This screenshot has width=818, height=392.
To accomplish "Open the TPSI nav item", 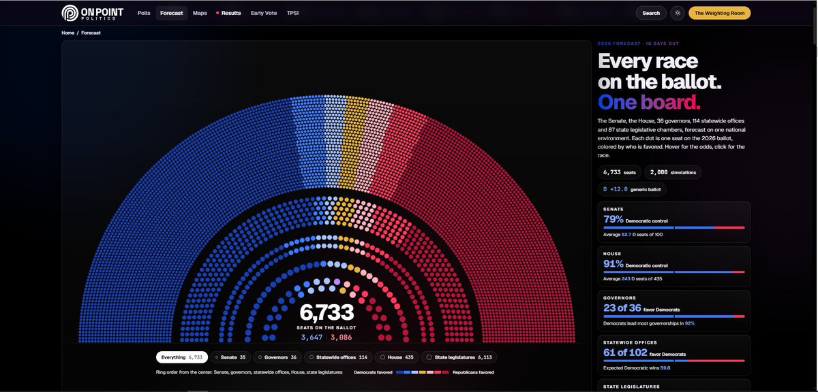I will coord(292,13).
